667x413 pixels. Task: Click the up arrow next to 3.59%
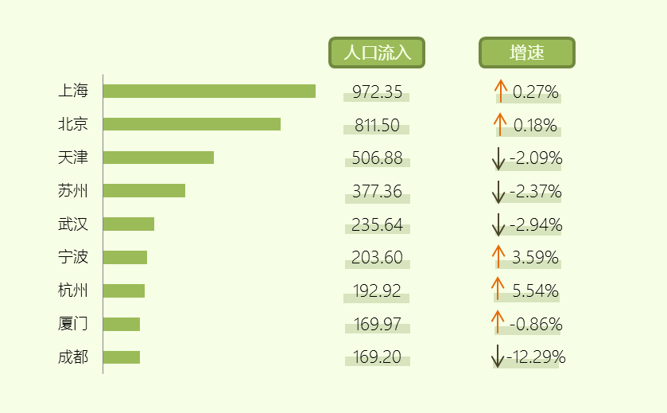pos(498,257)
